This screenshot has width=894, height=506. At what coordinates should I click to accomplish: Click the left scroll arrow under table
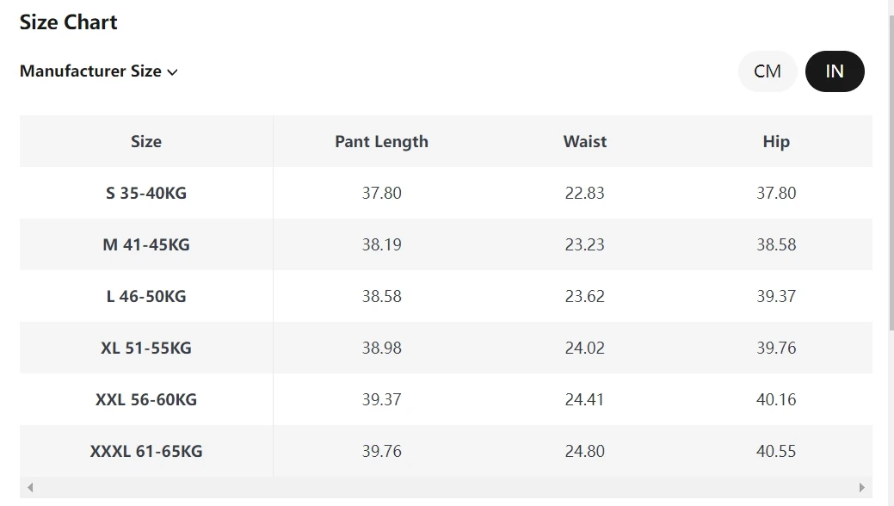30,488
